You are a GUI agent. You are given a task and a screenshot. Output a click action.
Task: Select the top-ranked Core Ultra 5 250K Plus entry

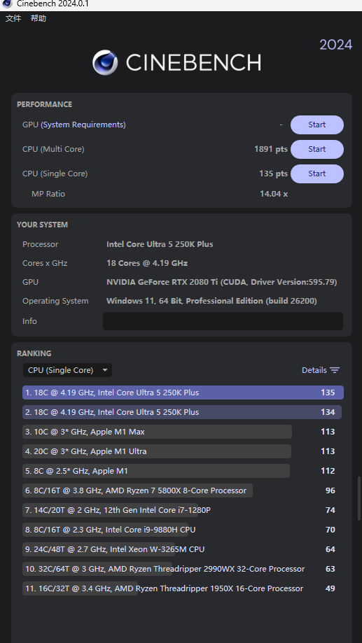point(183,393)
